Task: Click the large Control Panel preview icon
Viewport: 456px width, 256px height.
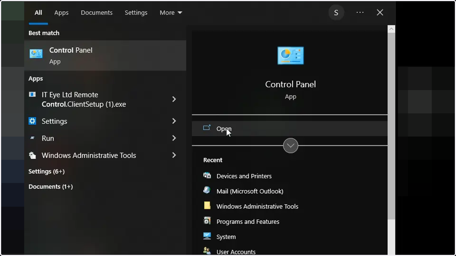Action: click(x=291, y=56)
